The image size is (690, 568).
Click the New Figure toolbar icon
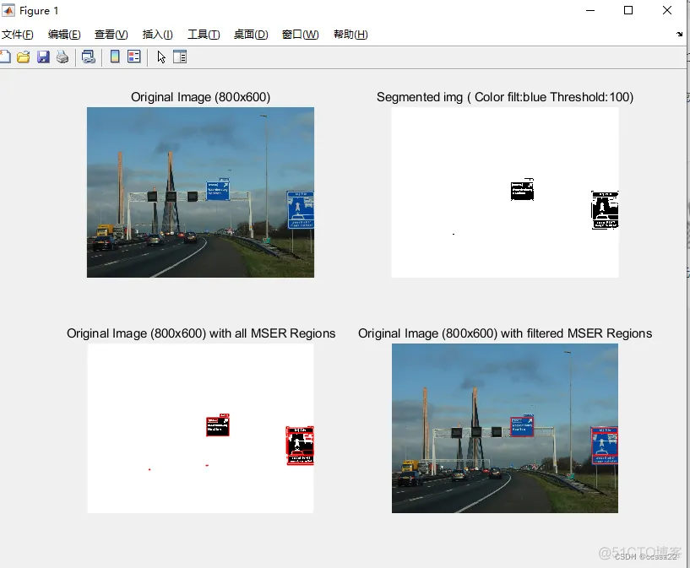[x=5, y=57]
